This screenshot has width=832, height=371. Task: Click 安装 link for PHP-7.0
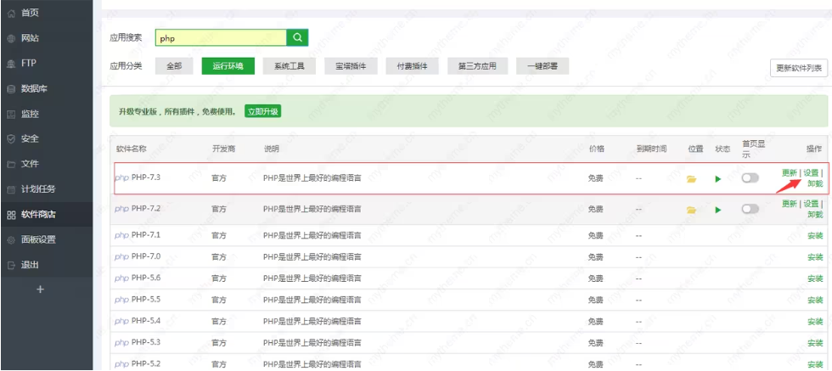point(815,257)
